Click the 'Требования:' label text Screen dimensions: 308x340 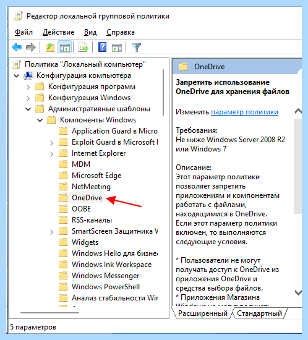(x=197, y=130)
